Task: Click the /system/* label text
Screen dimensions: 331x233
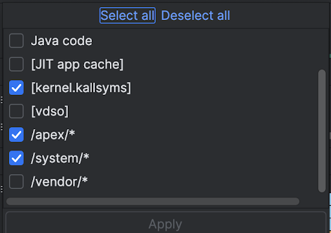Action: click(60, 159)
